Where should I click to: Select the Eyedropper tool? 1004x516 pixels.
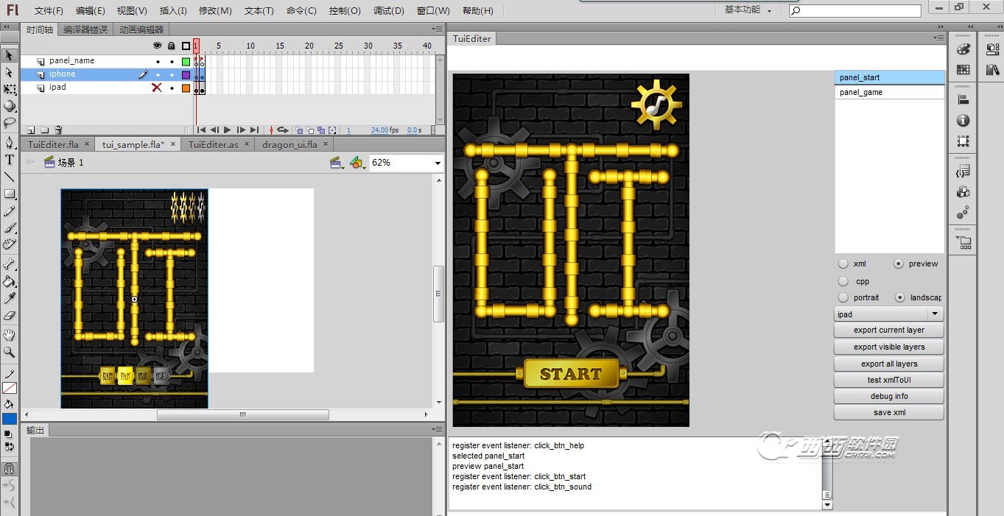click(x=10, y=298)
